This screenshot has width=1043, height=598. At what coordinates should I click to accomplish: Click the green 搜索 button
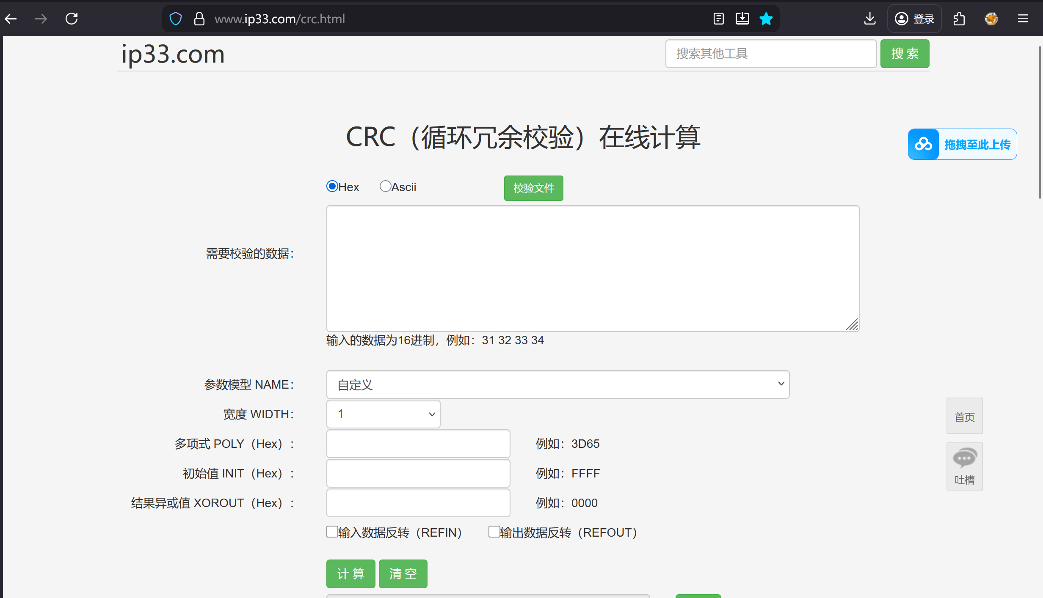tap(905, 54)
